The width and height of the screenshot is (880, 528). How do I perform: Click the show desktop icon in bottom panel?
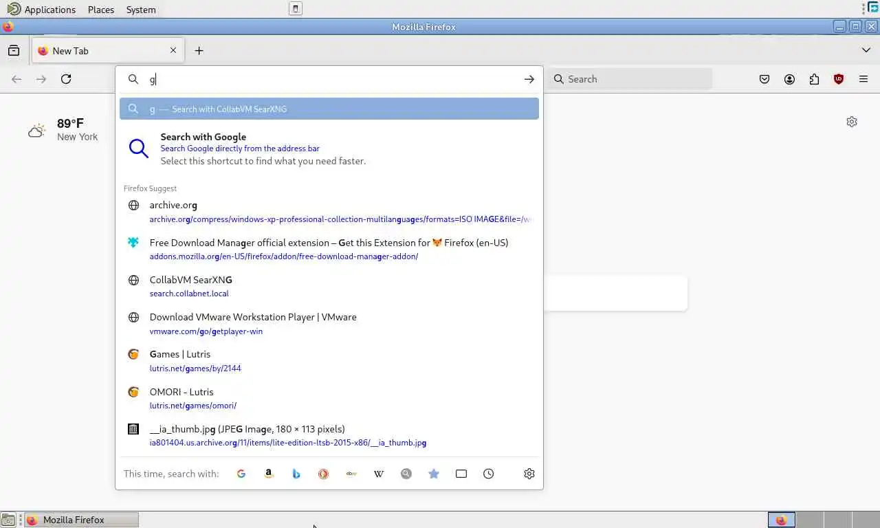pyautogui.click(x=8, y=520)
